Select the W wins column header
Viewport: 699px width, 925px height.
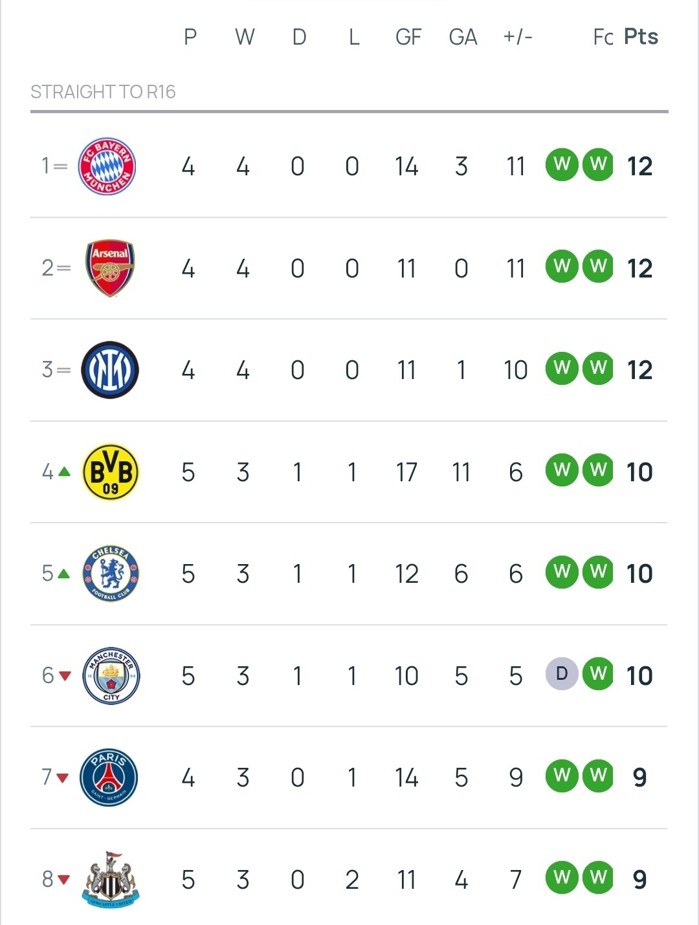(244, 37)
